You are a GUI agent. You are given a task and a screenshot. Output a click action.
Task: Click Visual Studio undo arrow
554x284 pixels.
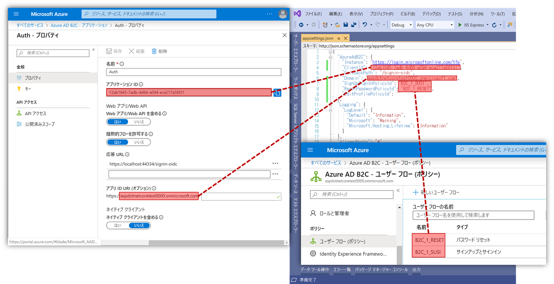(x=365, y=25)
